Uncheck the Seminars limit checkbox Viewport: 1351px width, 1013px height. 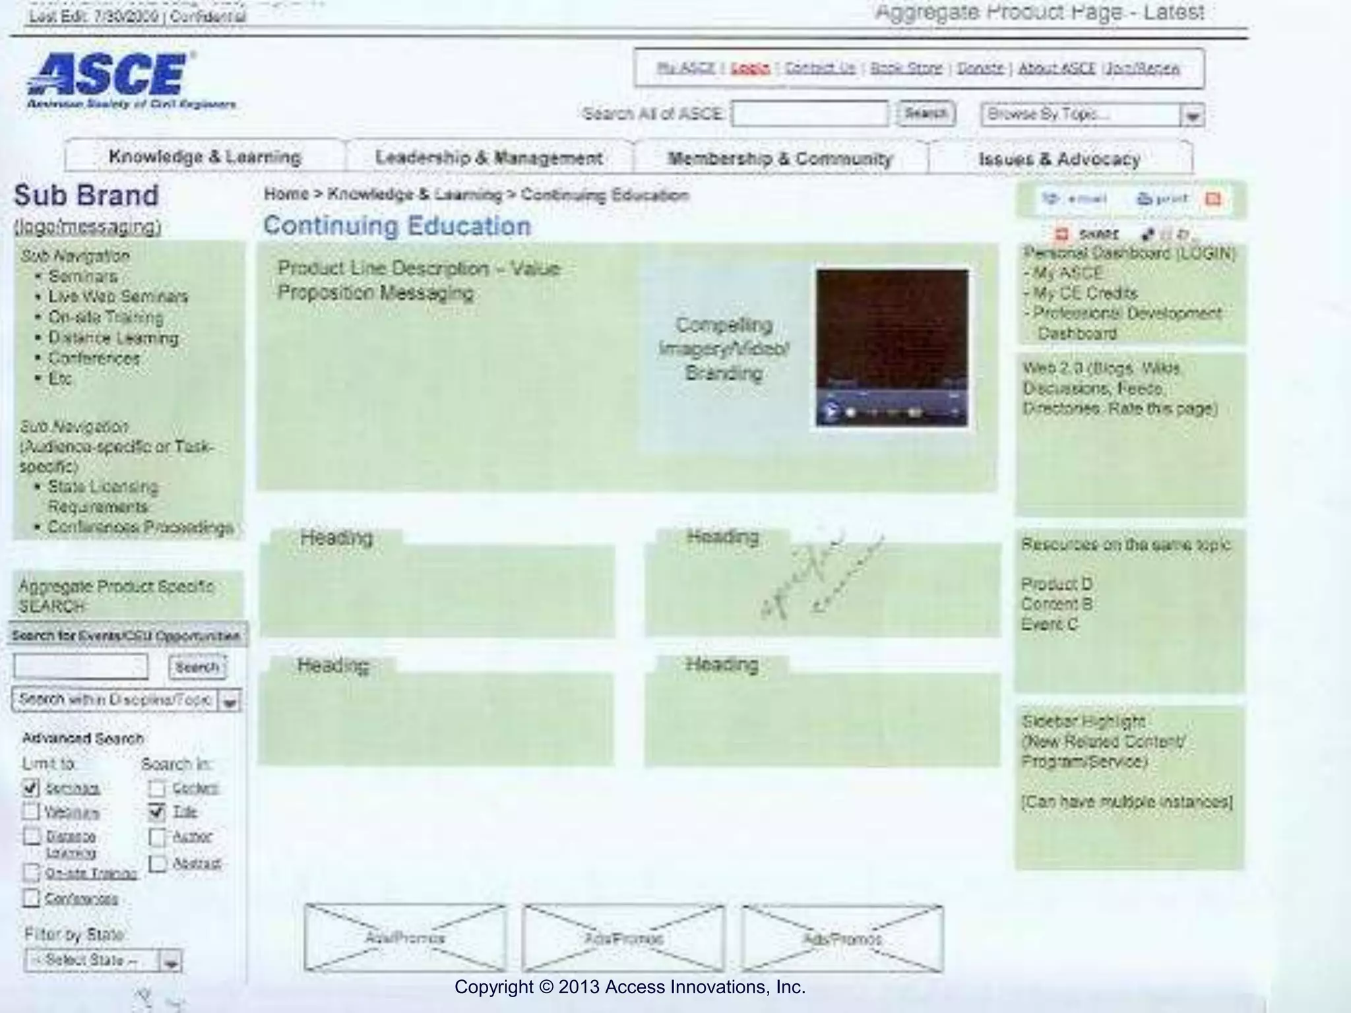click(x=31, y=787)
